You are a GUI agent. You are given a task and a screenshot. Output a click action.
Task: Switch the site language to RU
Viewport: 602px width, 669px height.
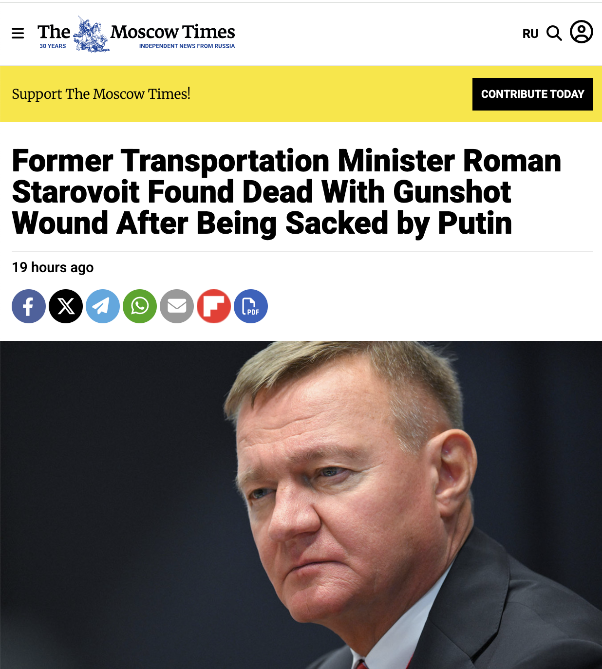click(x=530, y=34)
